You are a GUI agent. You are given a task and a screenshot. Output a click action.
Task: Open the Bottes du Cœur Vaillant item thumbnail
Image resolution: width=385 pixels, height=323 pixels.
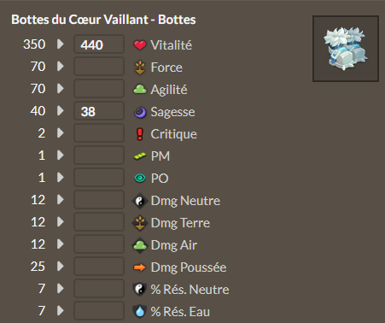(x=346, y=49)
